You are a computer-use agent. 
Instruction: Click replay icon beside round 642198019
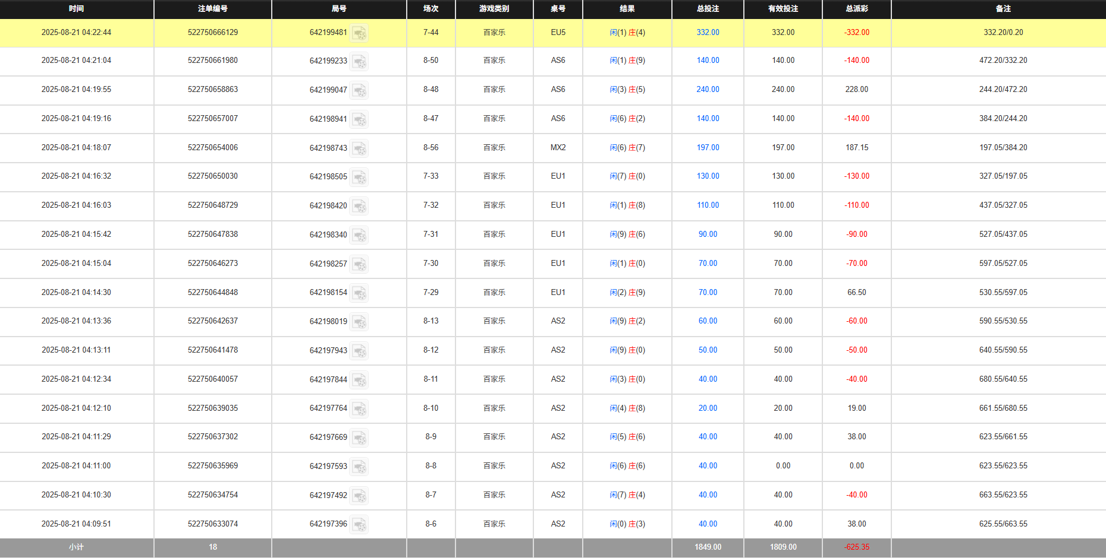point(359,322)
